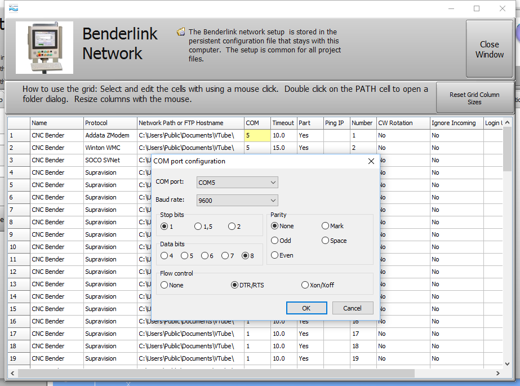Choose Xon/Xoff flow control
Screen dimensions: 520x386
[305, 285]
